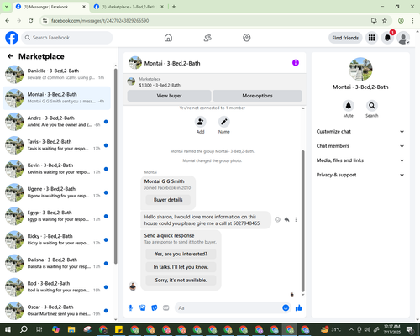
Task: Open the Windows Start menu
Action: (8, 329)
